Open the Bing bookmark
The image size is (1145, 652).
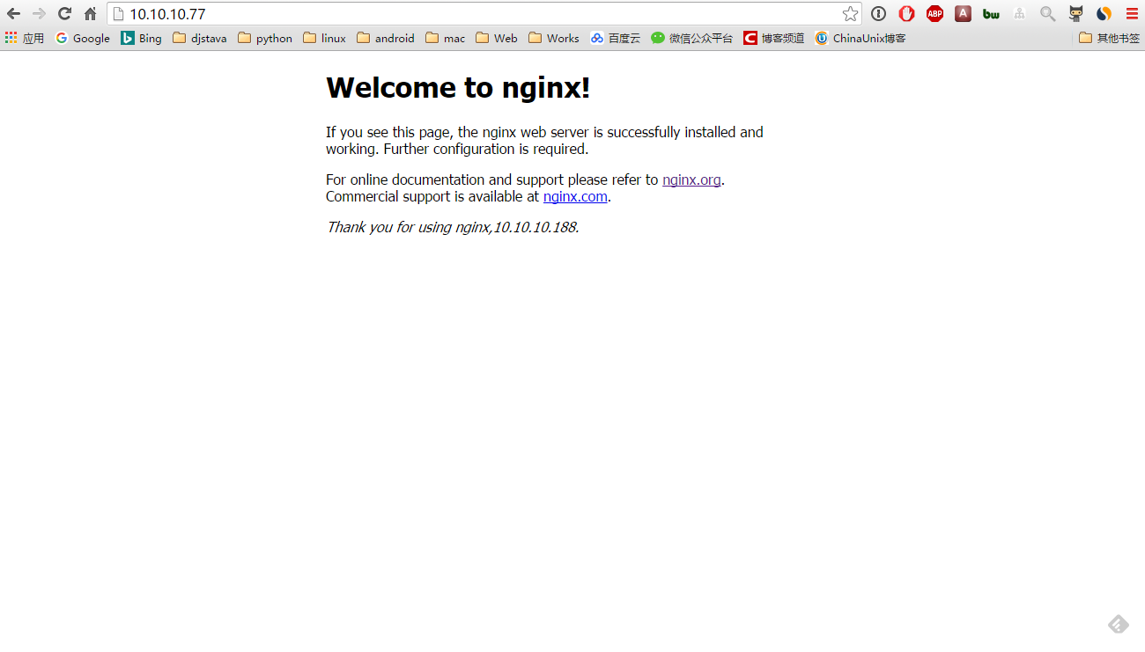pos(141,38)
